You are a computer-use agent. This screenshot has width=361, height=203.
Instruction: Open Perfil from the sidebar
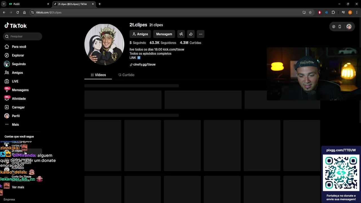tap(16, 116)
